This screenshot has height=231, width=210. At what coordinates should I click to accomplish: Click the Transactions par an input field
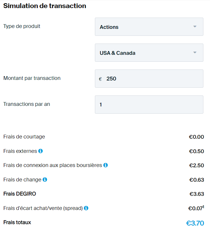coord(149,104)
